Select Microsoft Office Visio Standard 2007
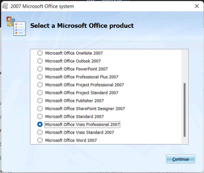 click(40, 132)
